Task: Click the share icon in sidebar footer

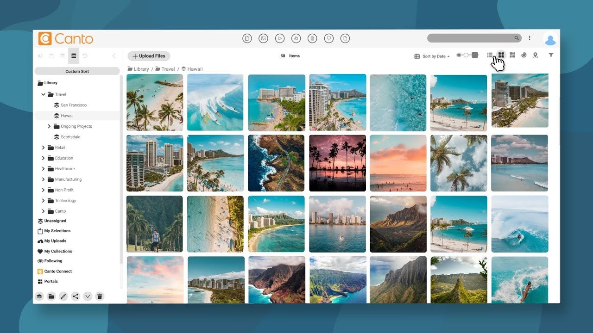Action: [x=76, y=296]
